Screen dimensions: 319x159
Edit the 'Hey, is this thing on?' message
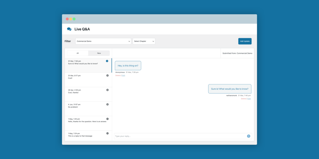click(123, 75)
